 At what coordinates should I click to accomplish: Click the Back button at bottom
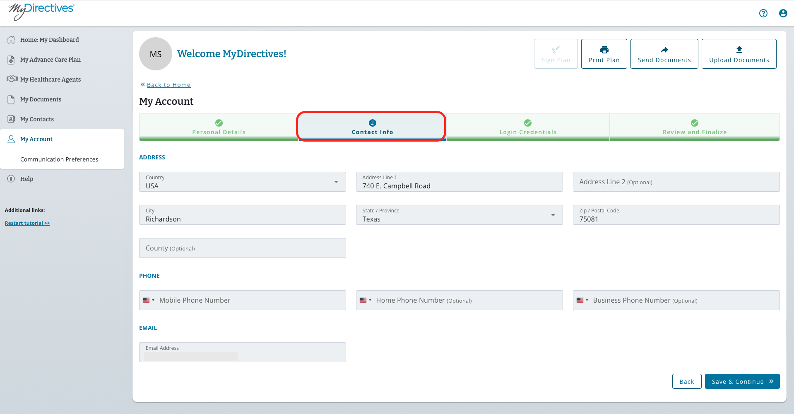[687, 381]
